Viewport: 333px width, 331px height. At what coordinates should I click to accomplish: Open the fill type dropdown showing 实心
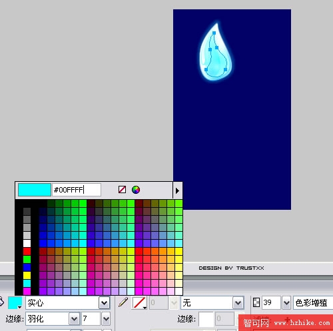coord(68,303)
